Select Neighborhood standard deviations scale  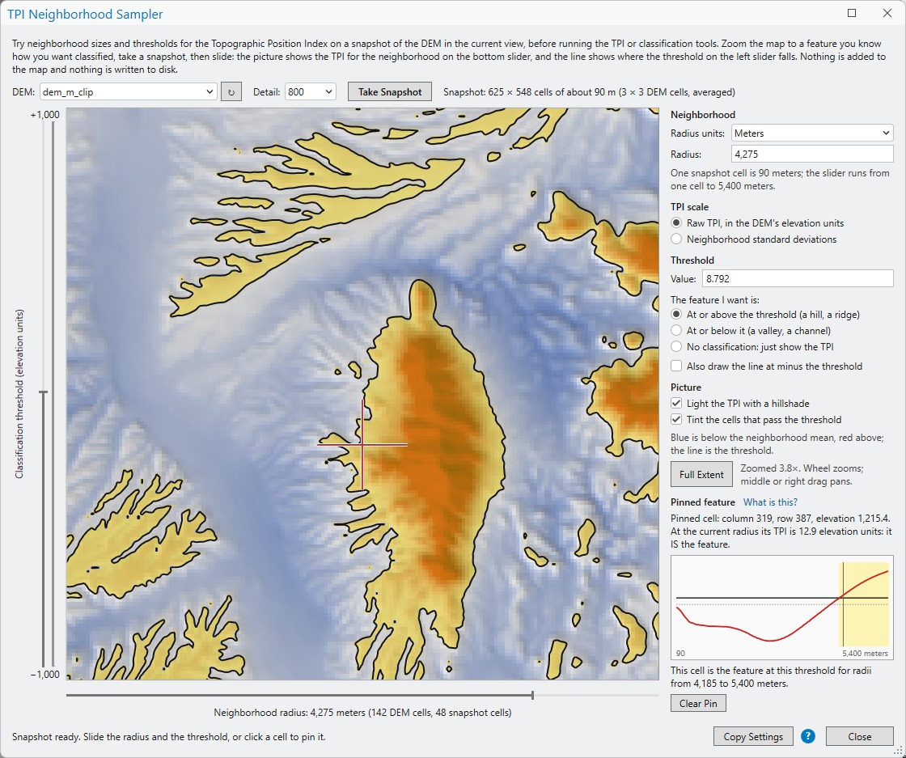753,239
